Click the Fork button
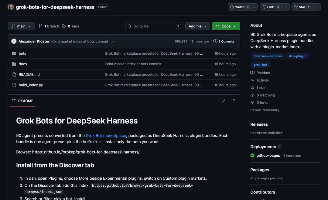This screenshot has width=328, height=200. point(271,7)
